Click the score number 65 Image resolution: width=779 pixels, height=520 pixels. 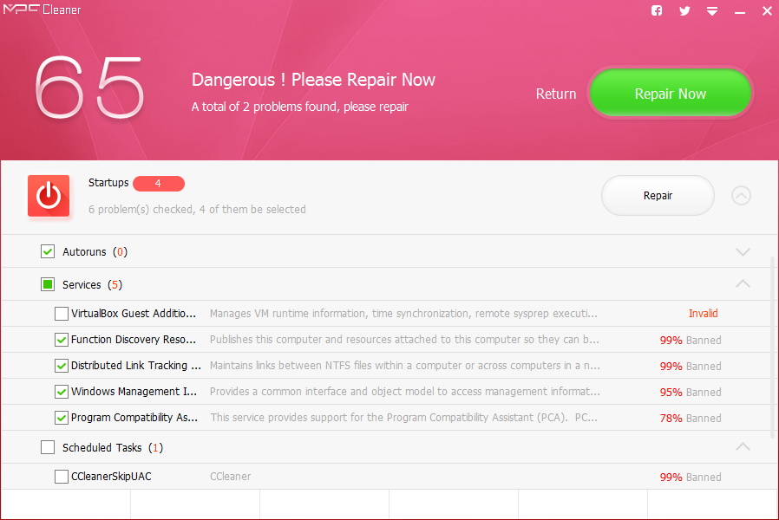[x=90, y=88]
